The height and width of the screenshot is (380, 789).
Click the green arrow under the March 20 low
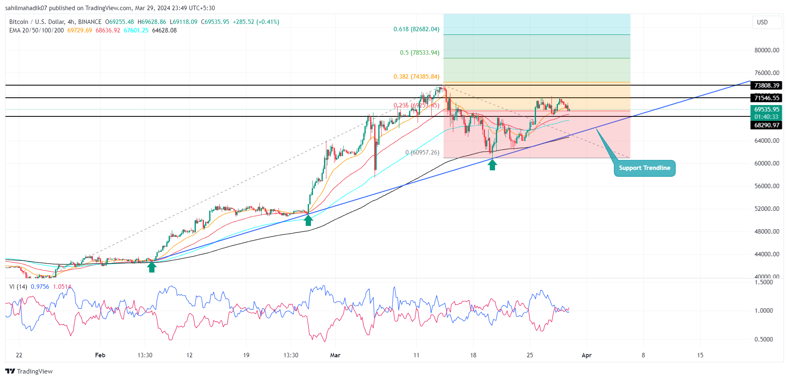(x=492, y=165)
